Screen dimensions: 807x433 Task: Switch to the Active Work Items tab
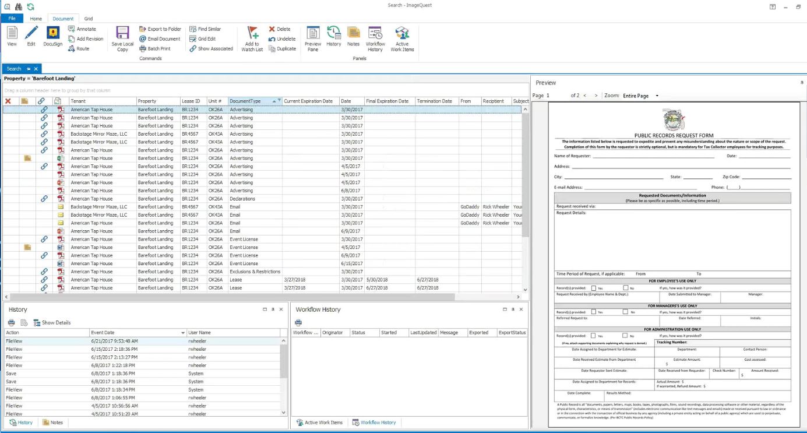tap(319, 423)
